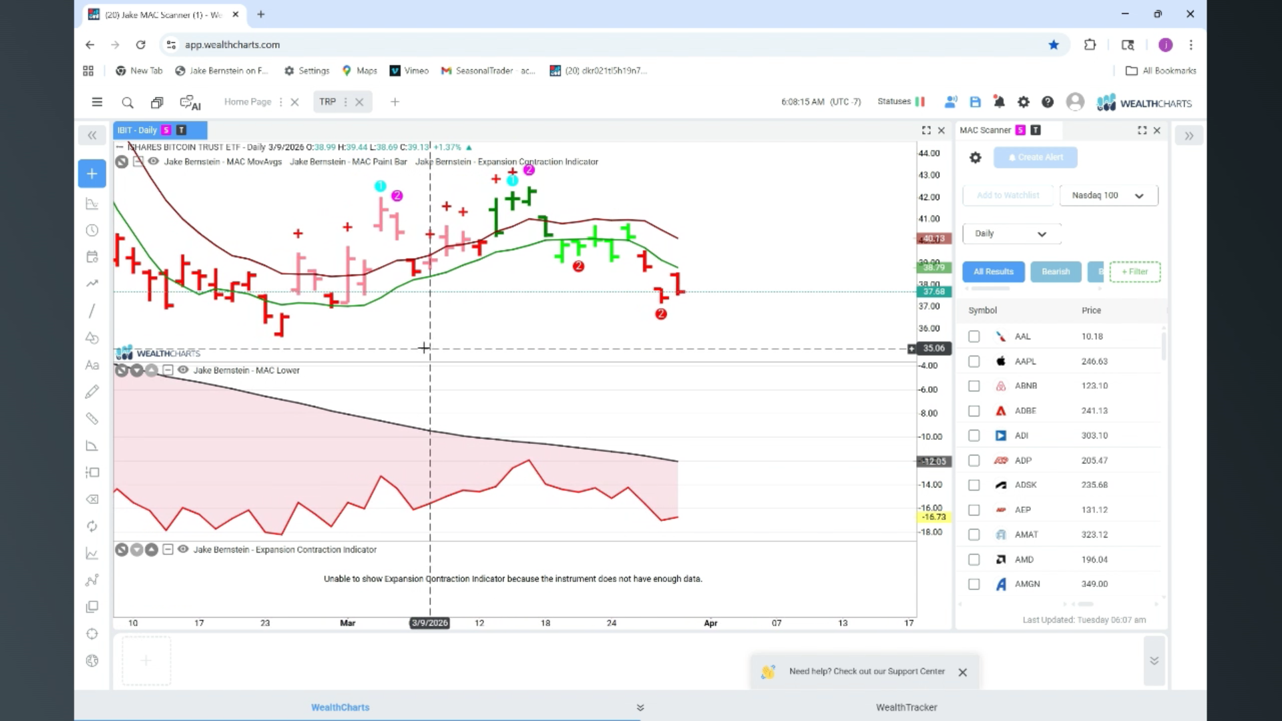The height and width of the screenshot is (721, 1282).
Task: Switch to the WealthTracker bottom tab
Action: (x=906, y=707)
